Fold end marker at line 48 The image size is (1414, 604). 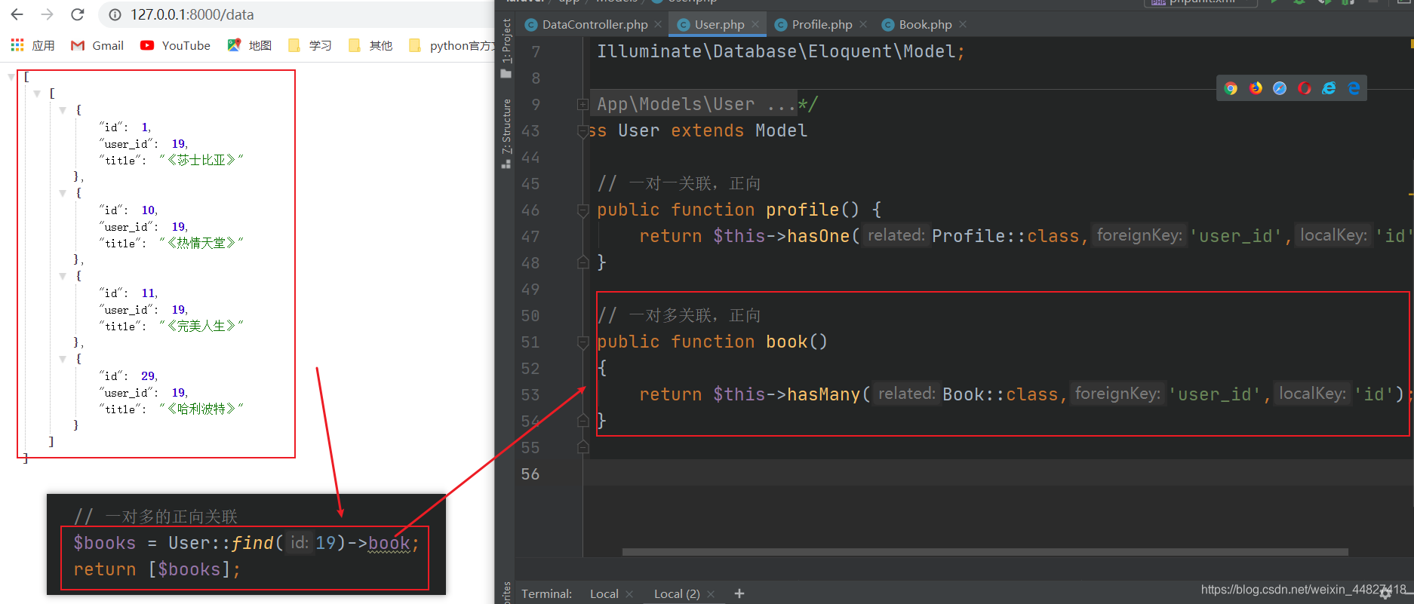click(583, 262)
